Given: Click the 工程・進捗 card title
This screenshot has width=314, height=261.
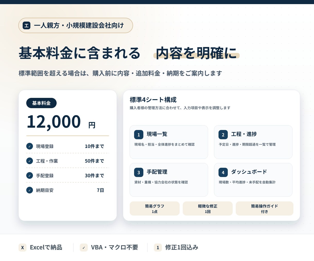Looking at the screenshot, I should (244, 134).
